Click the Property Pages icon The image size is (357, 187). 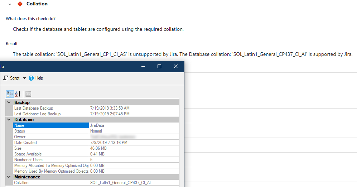tap(28, 94)
